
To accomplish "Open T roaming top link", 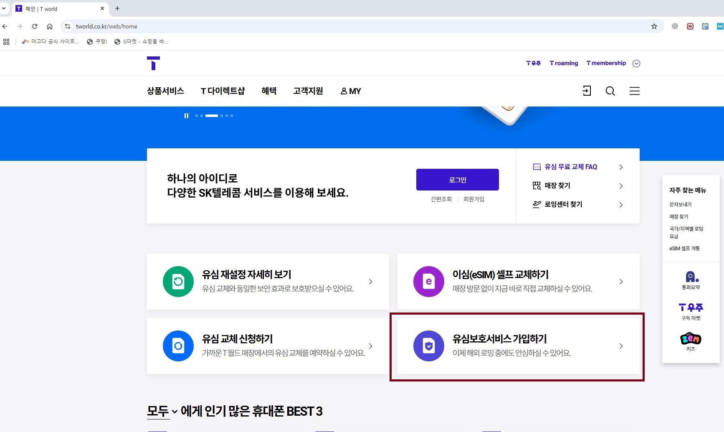I will [564, 63].
